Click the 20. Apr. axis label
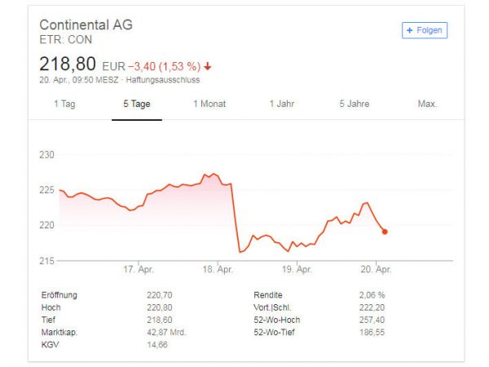 coord(376,269)
